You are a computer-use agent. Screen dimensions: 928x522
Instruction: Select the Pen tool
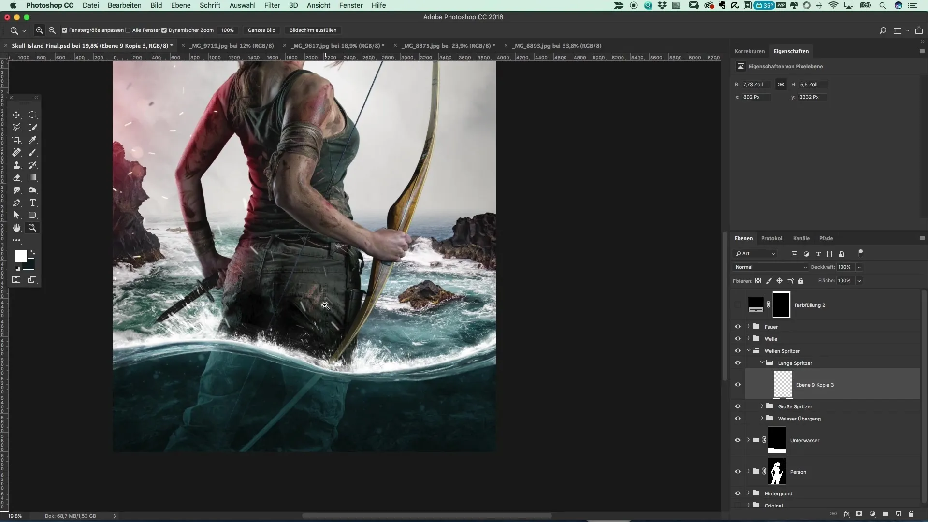(x=16, y=203)
